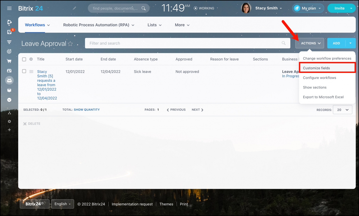Click the WORKING status indicator

click(204, 8)
